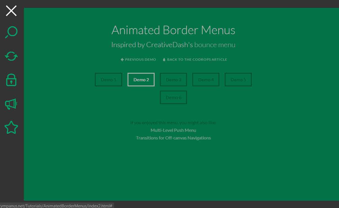Switch to Demo 4

click(x=206, y=79)
